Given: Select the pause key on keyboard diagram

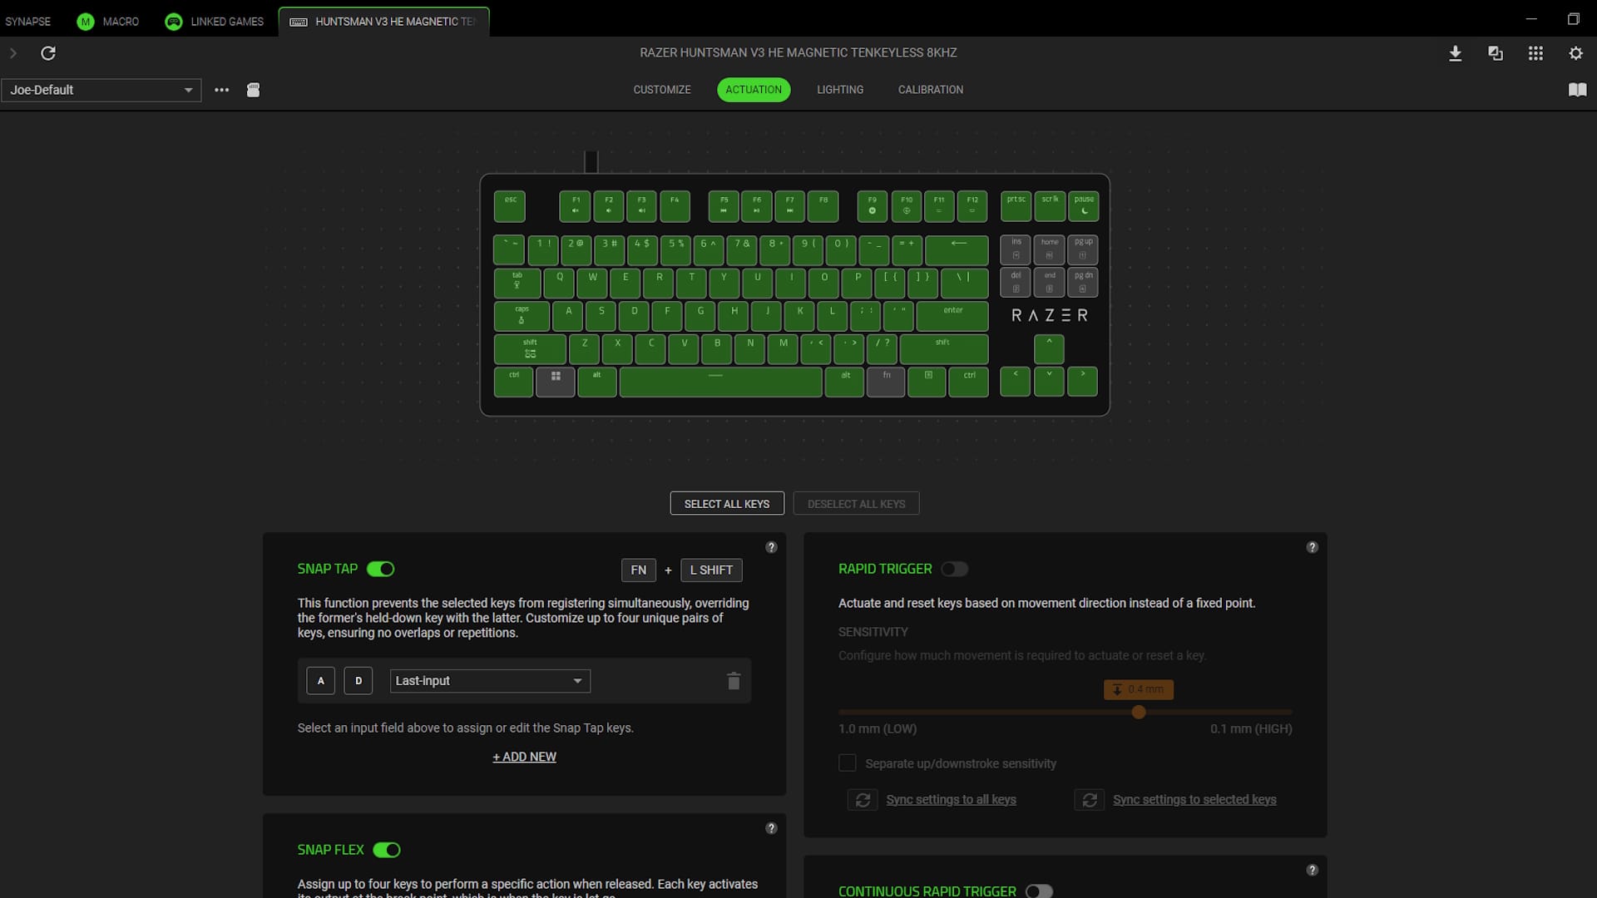Looking at the screenshot, I should [1083, 206].
